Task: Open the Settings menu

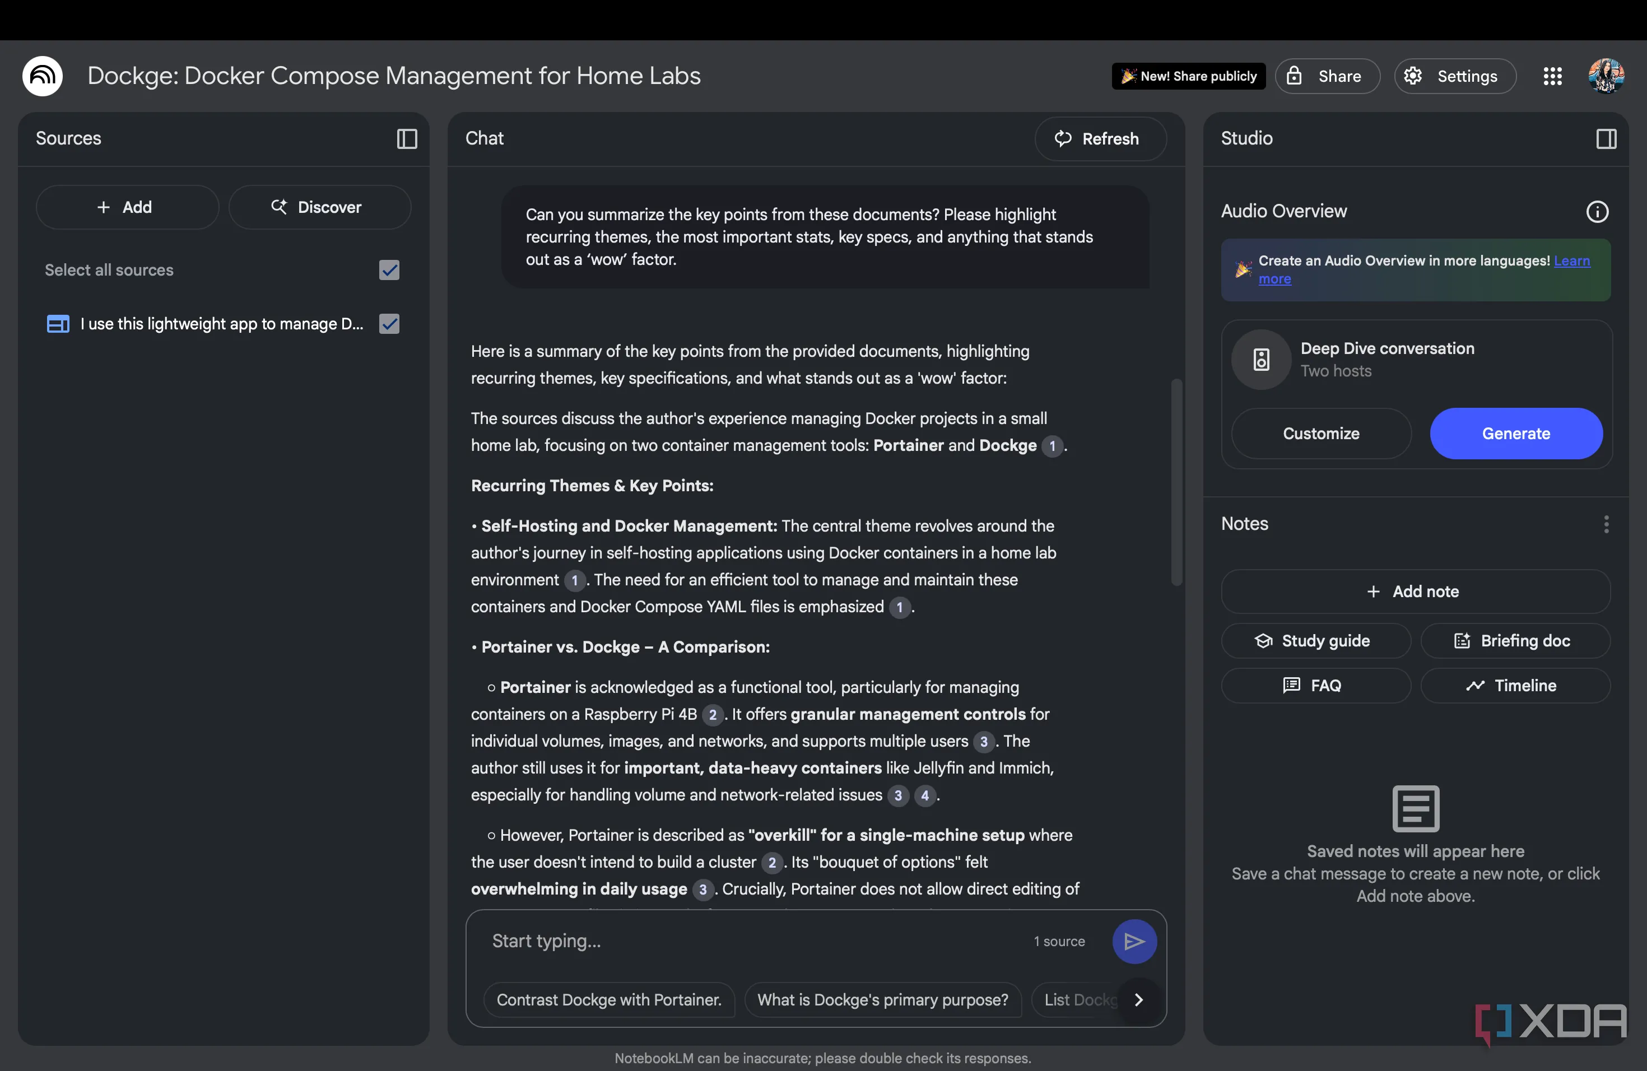Action: [x=1455, y=76]
